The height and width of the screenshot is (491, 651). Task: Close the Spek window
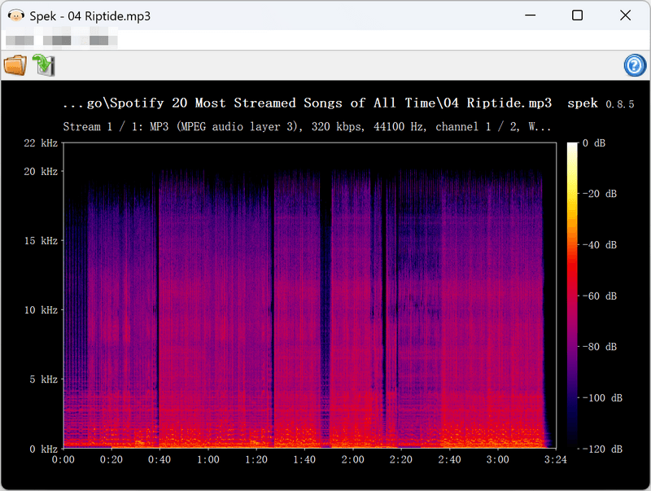coord(625,15)
